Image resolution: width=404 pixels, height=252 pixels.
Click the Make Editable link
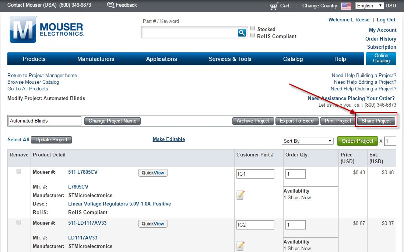click(x=169, y=139)
